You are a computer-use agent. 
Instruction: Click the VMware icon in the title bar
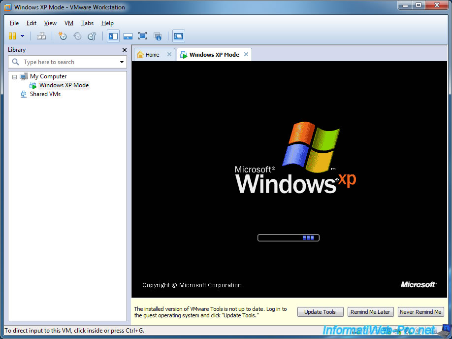(8, 7)
